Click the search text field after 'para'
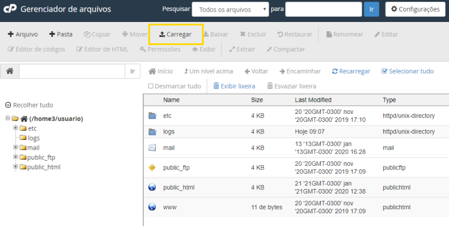 tap(324, 9)
